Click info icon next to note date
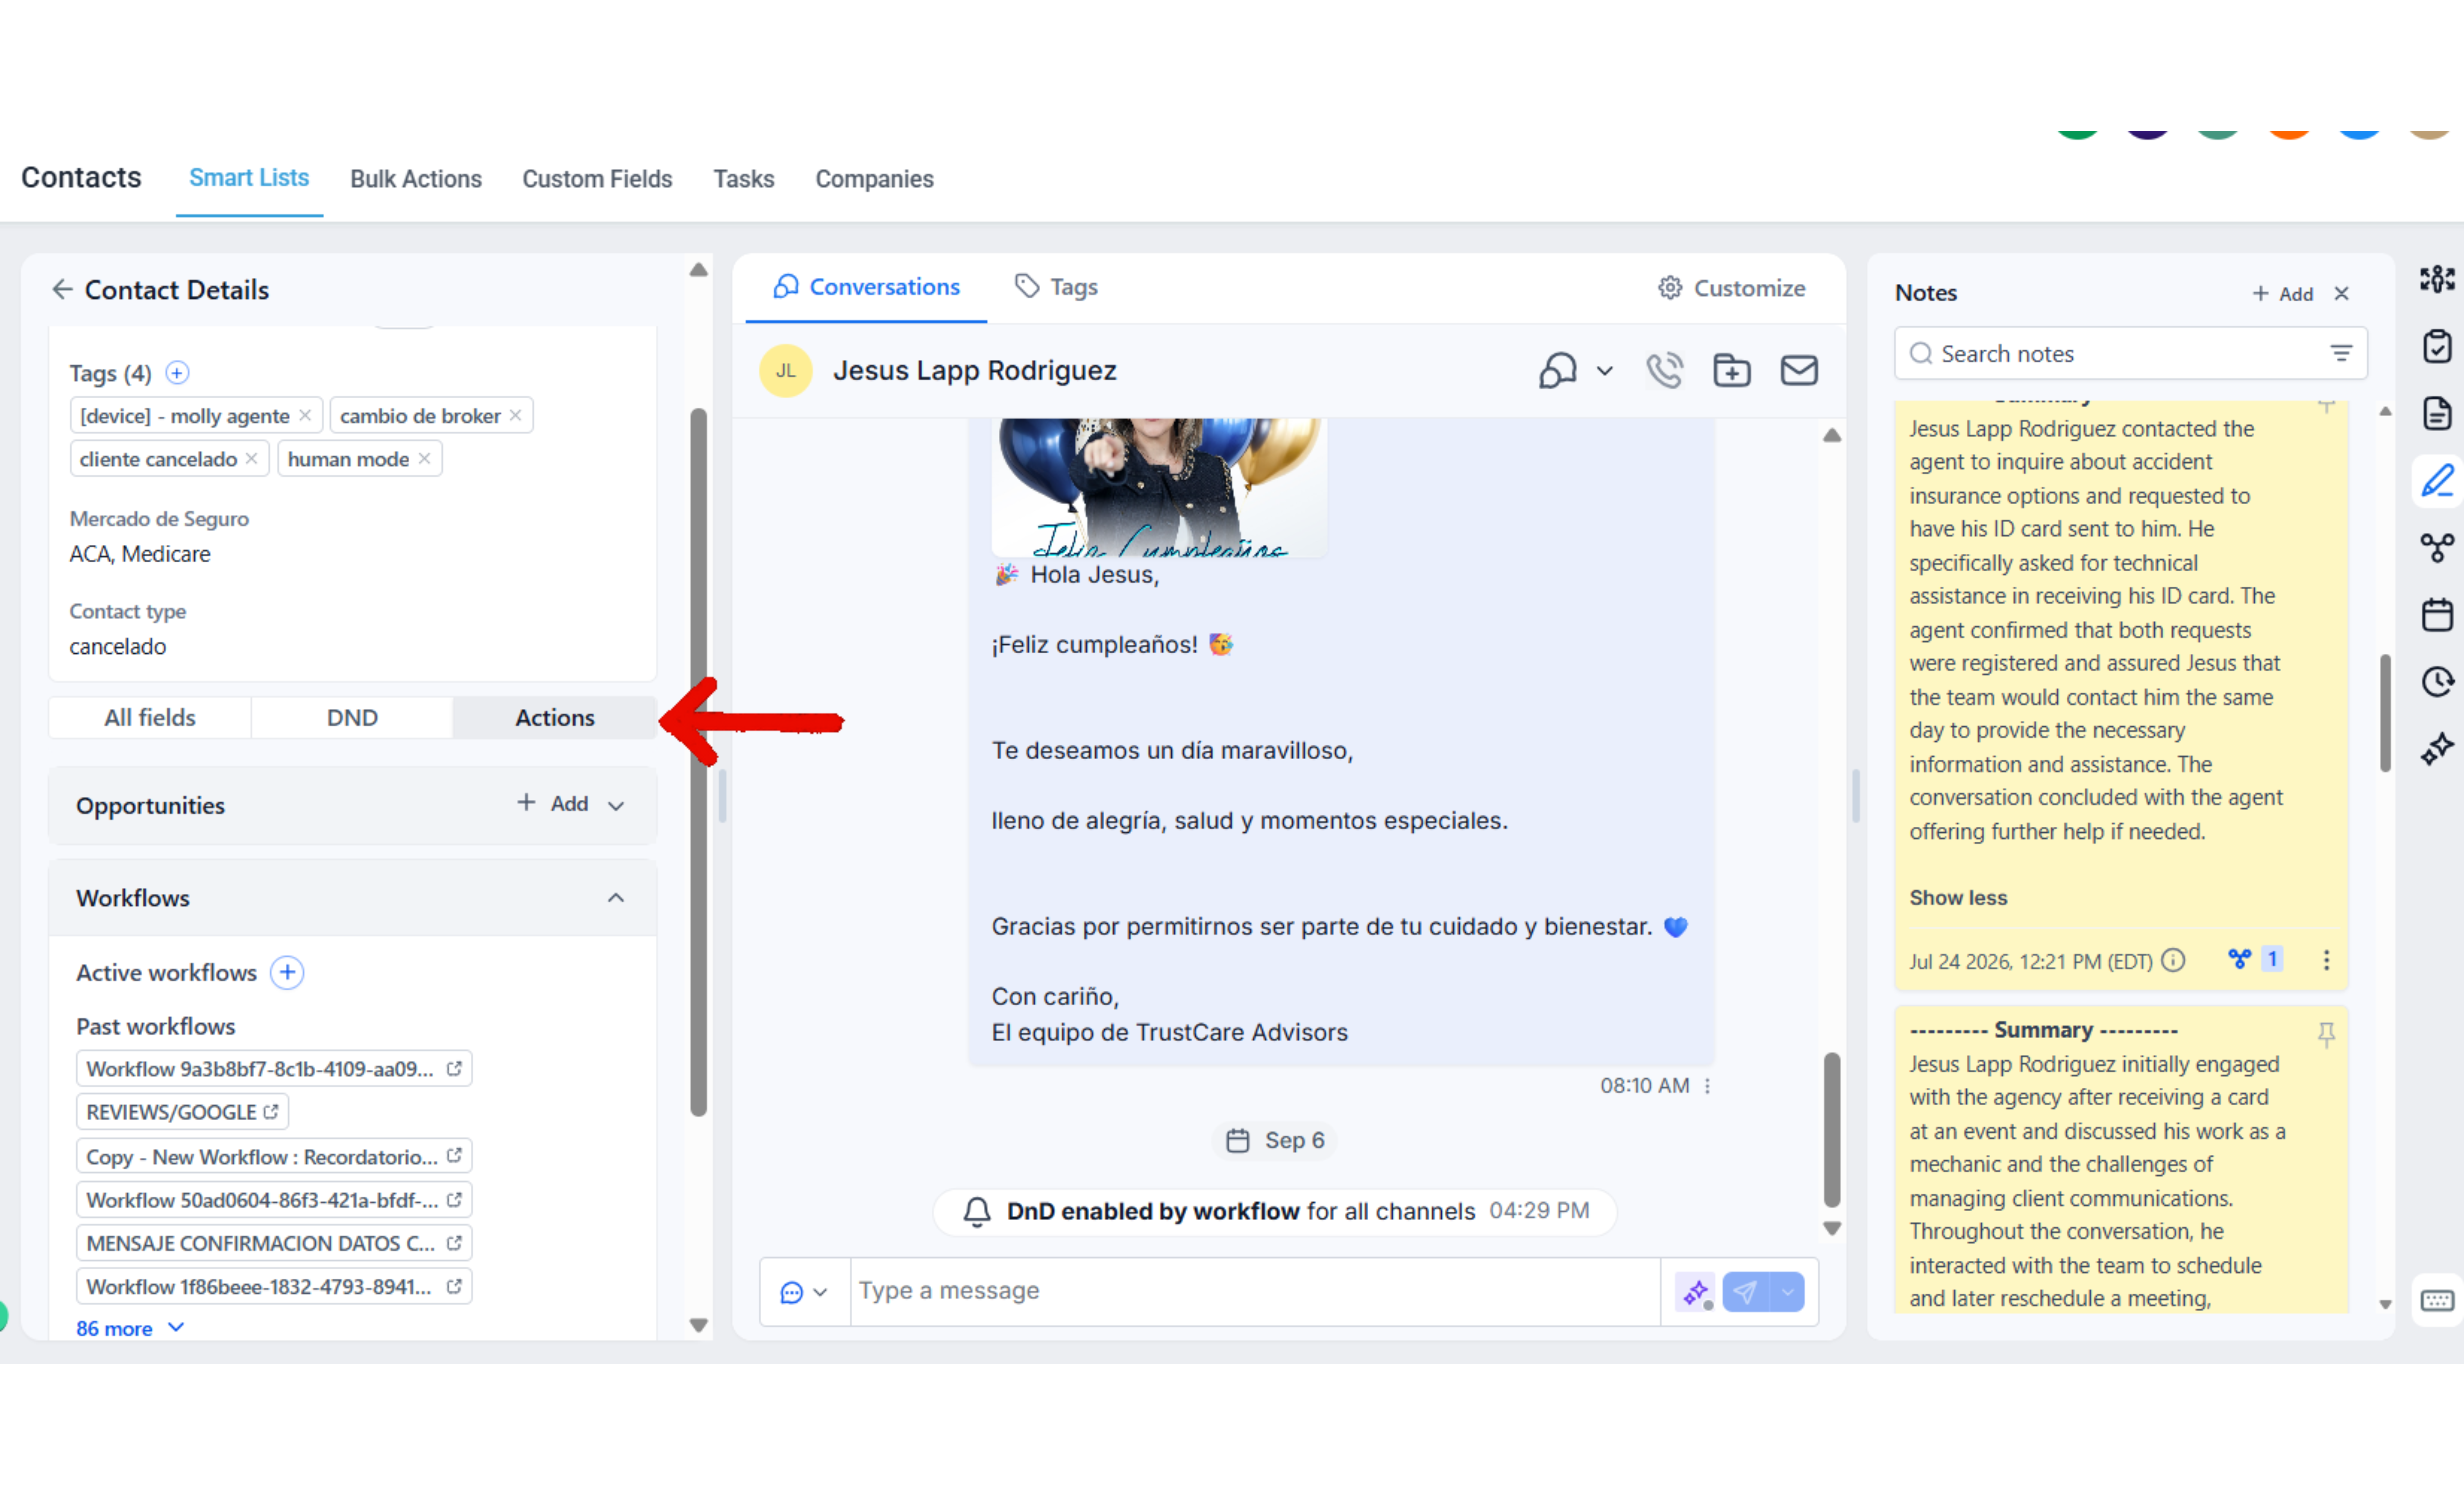 point(2173,960)
